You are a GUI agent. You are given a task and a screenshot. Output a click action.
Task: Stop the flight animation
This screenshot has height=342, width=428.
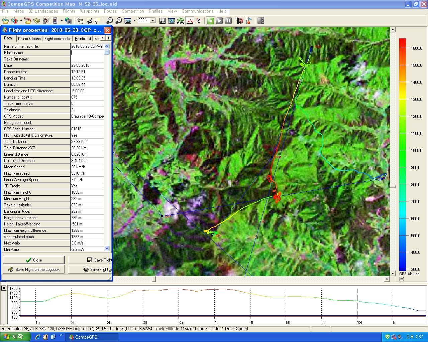(x=210, y=21)
